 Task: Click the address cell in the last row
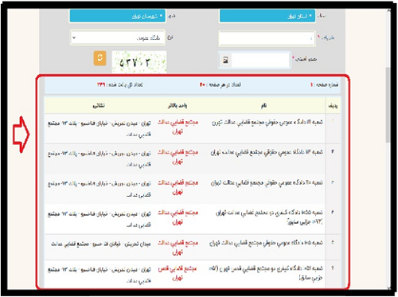coord(99,275)
